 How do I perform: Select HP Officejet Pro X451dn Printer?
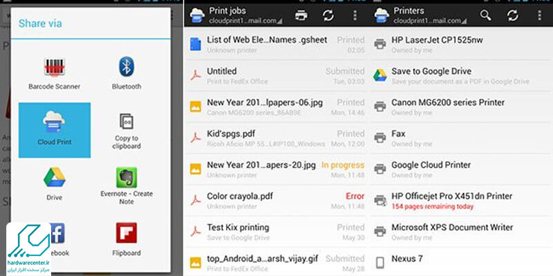click(461, 200)
